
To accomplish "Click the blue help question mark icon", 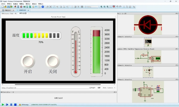I will click(x=43, y=7).
